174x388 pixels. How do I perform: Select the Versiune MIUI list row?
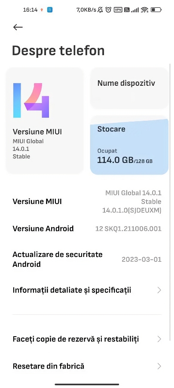[87, 201]
